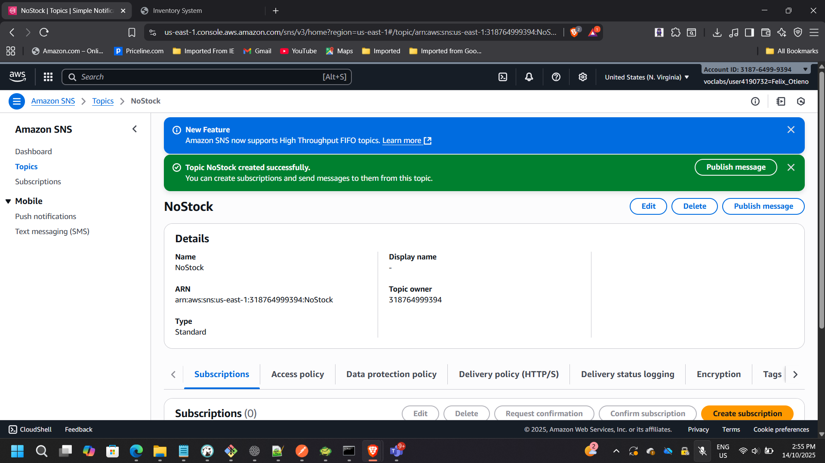
Task: Open Microsoft Teams from the taskbar
Action: click(x=397, y=451)
